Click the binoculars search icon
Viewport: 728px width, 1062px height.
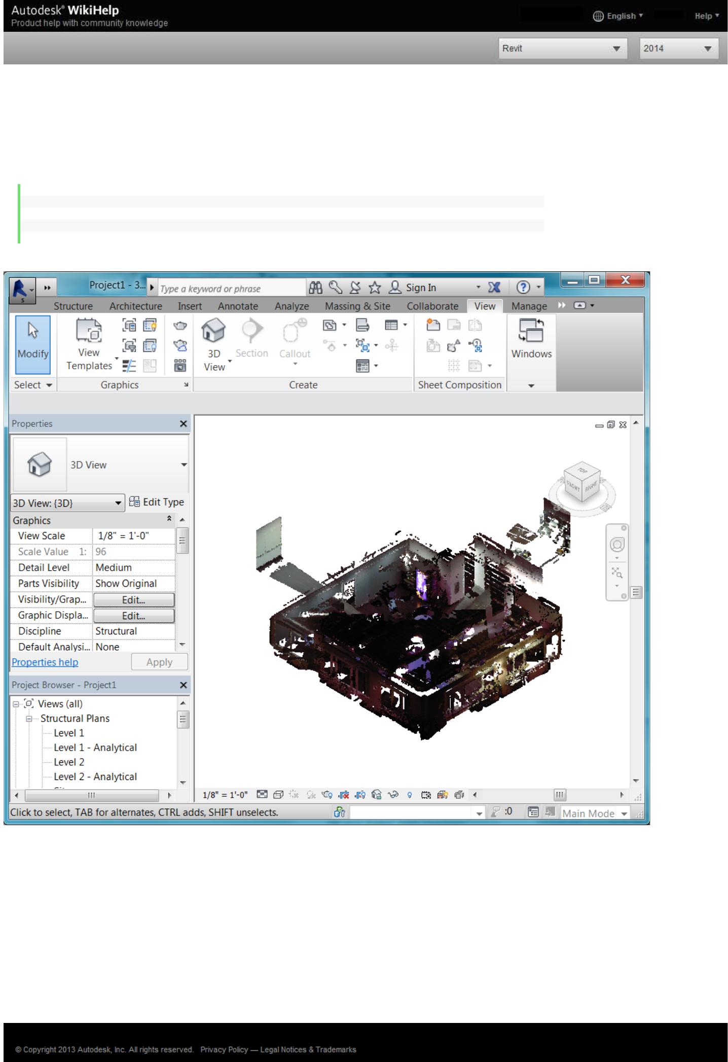pyautogui.click(x=315, y=288)
